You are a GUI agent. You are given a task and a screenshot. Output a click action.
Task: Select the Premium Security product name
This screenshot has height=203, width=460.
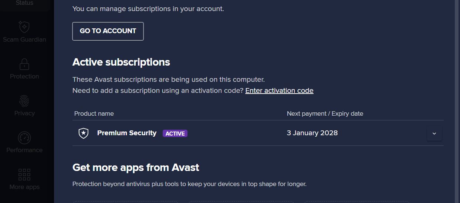(x=126, y=133)
